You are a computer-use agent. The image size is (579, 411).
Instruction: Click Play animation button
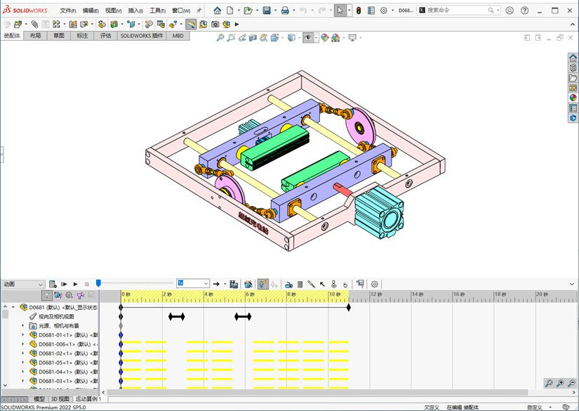tap(75, 284)
